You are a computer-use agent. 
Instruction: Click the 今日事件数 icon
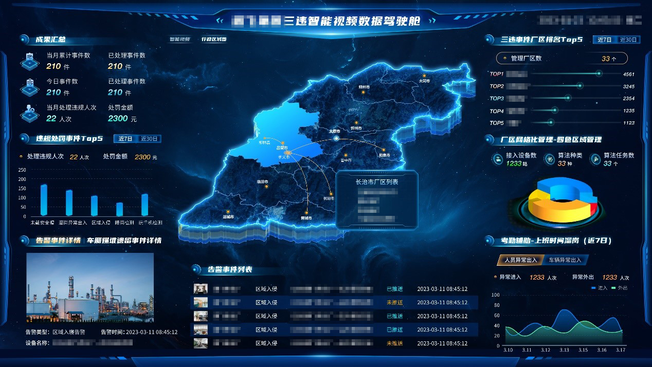pos(30,87)
